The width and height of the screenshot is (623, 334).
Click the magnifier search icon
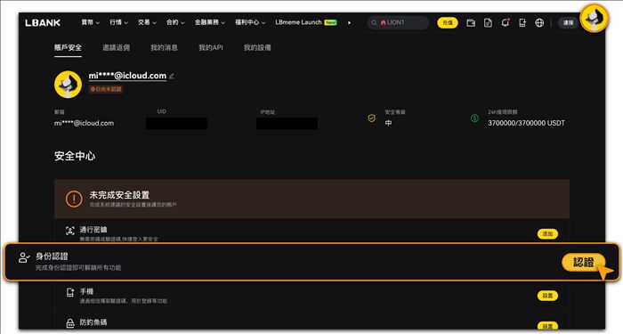click(x=374, y=22)
